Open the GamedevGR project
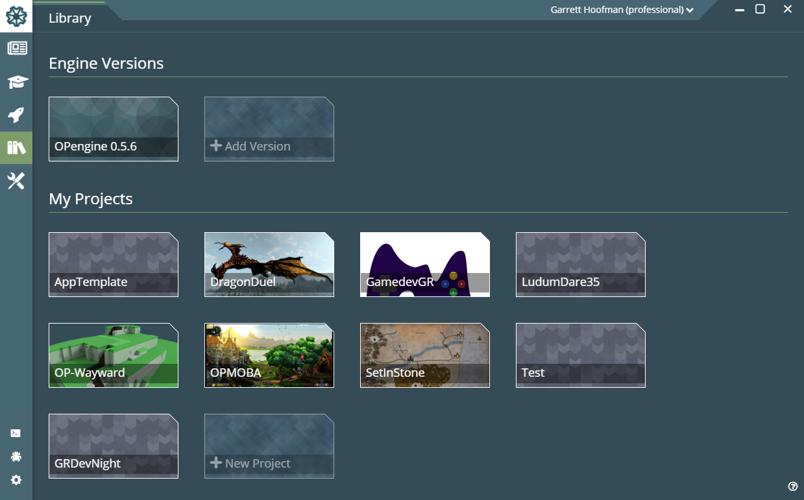This screenshot has width=804, height=500. click(x=424, y=265)
